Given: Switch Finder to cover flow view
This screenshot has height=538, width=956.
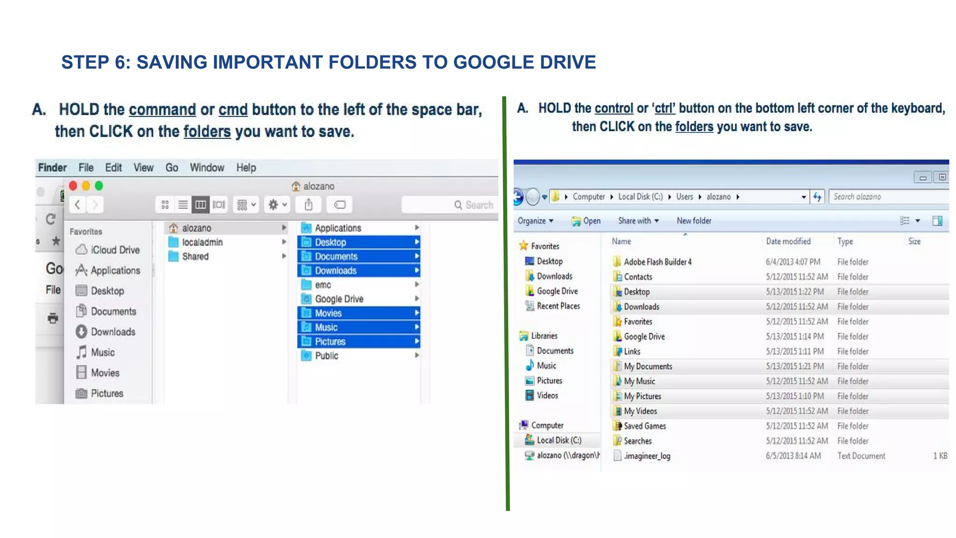Looking at the screenshot, I should pyautogui.click(x=218, y=205).
